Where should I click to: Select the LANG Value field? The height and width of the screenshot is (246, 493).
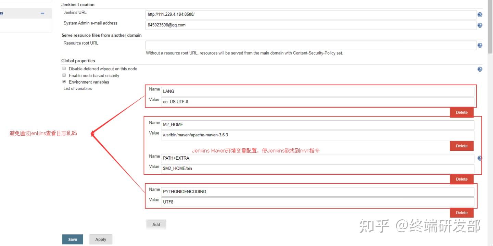click(308, 101)
